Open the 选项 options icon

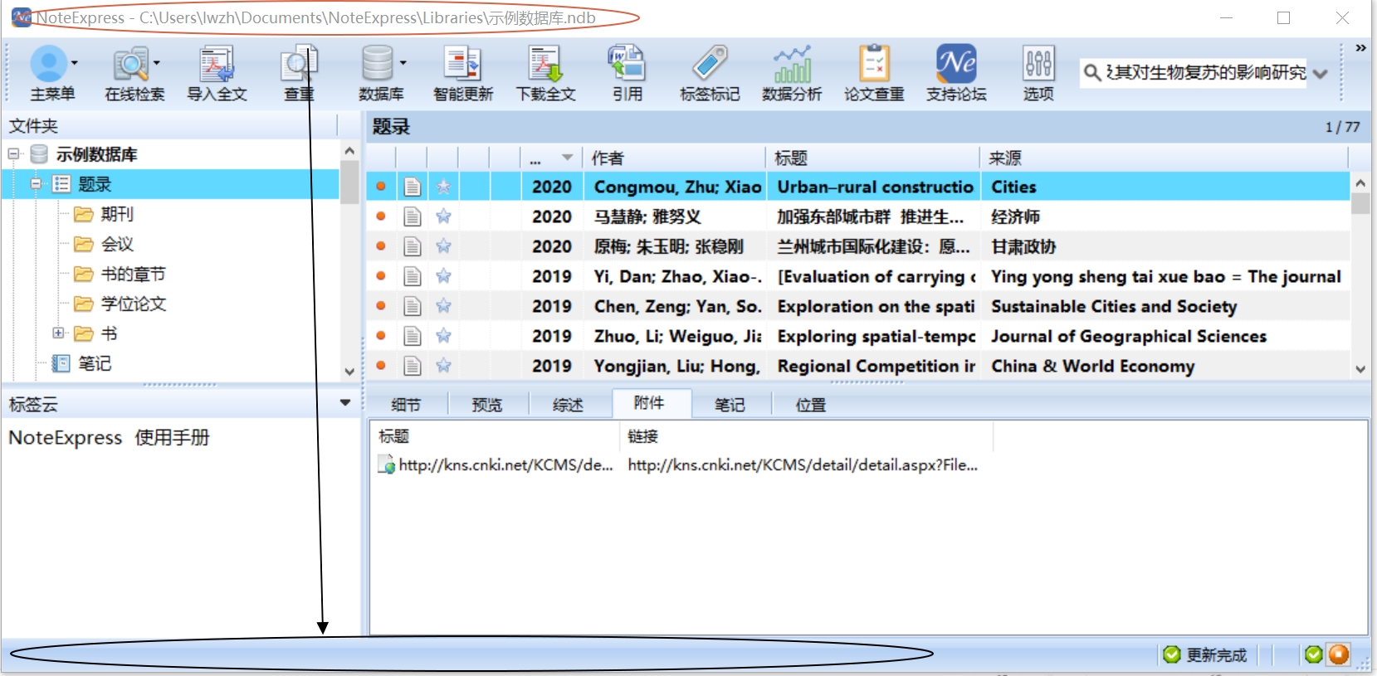click(x=1038, y=63)
